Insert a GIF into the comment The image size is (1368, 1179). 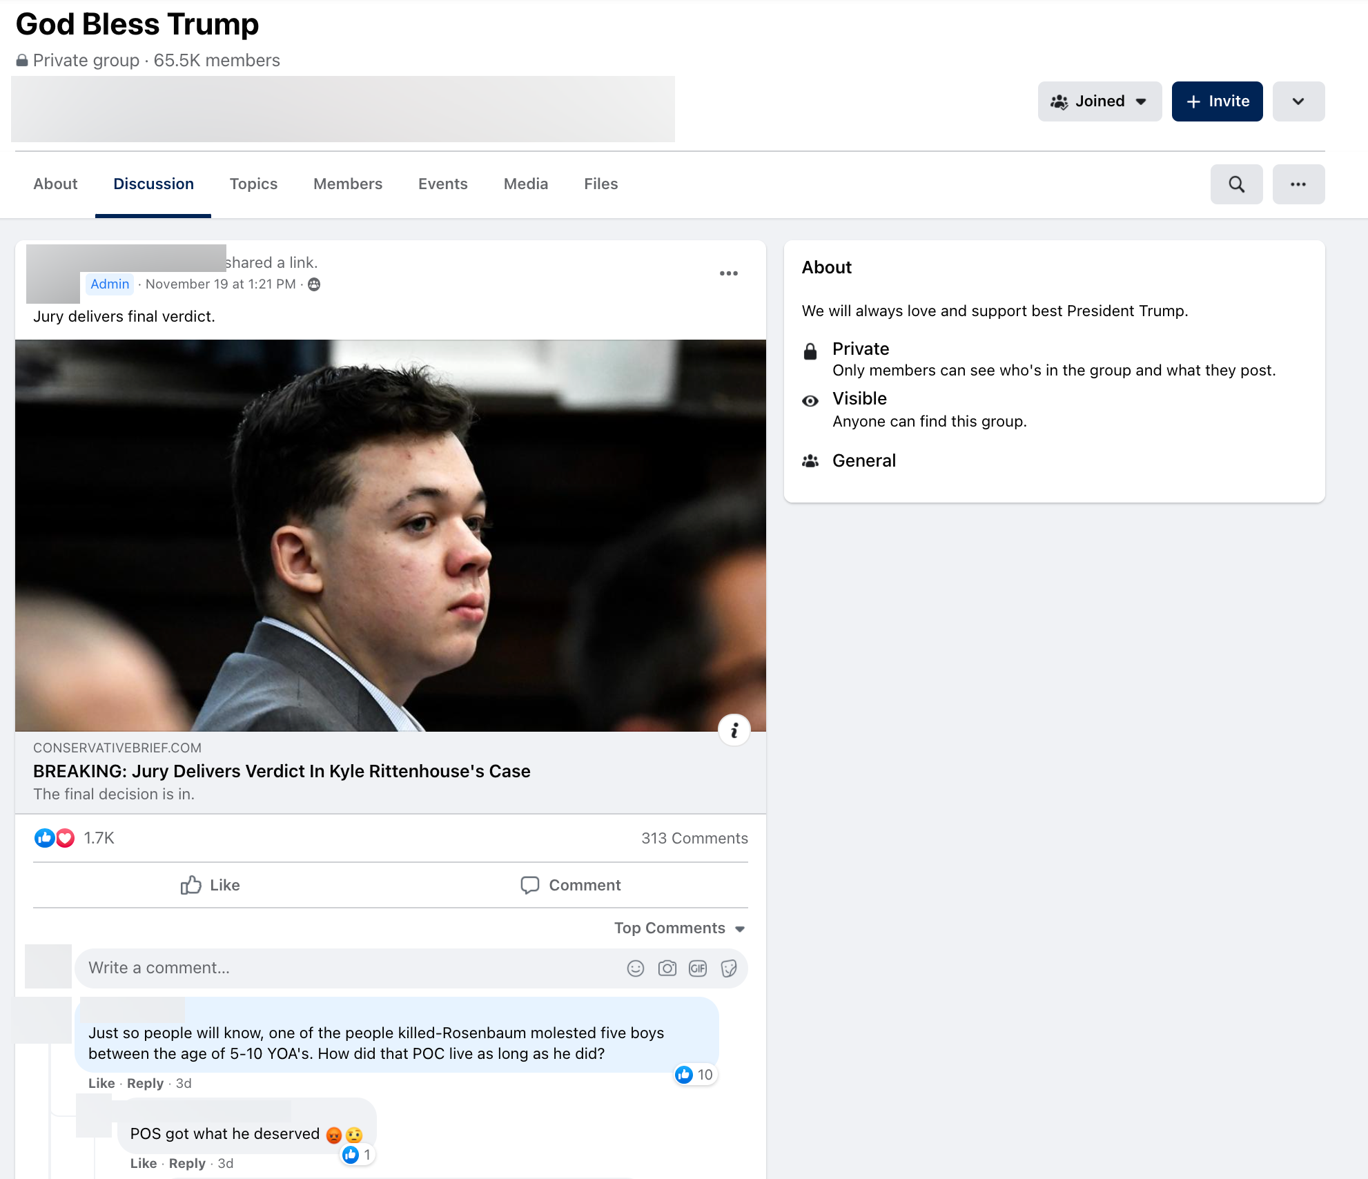coord(698,968)
